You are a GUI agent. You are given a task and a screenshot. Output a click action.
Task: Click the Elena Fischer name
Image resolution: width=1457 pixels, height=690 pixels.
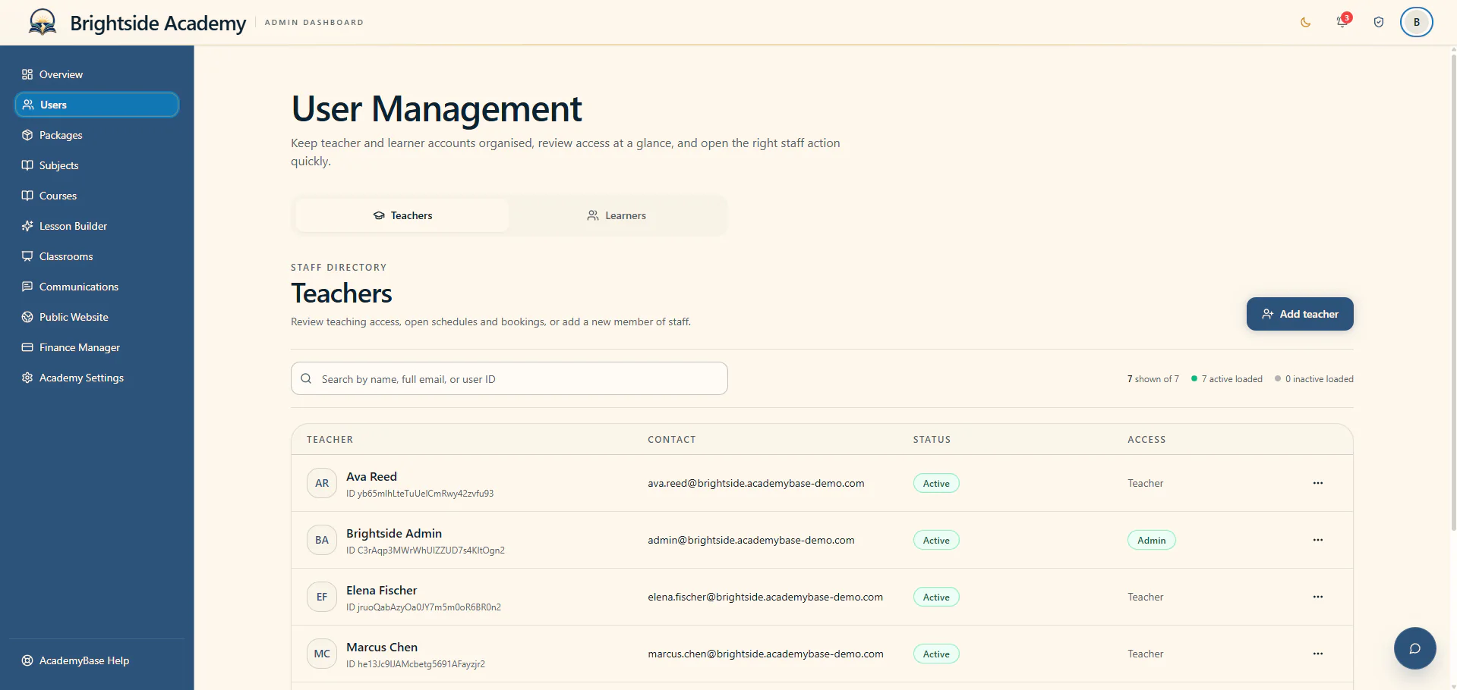pos(381,590)
